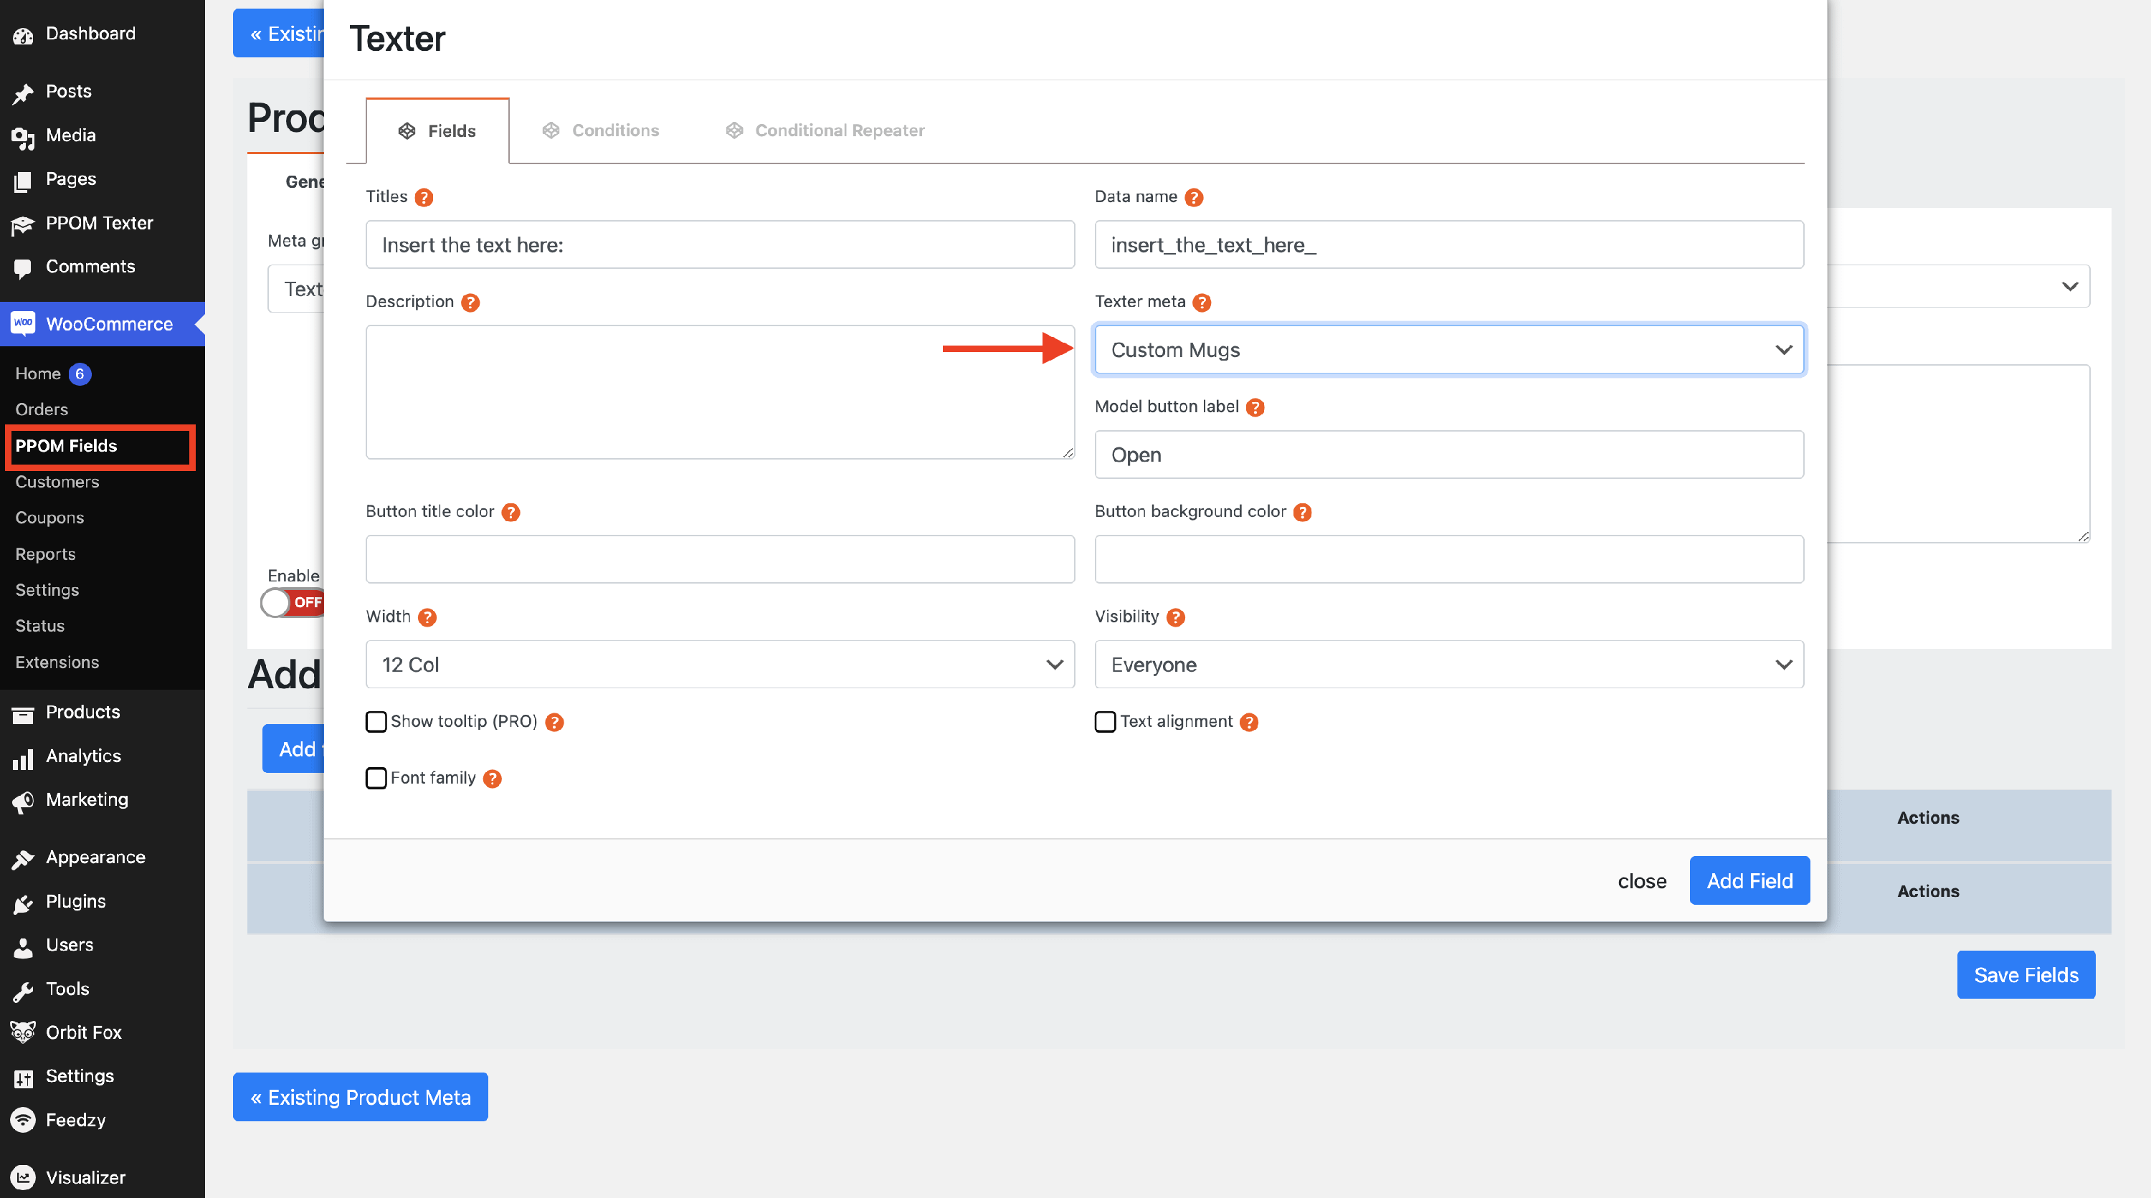Click the PPOM Texter sidebar icon

22,224
